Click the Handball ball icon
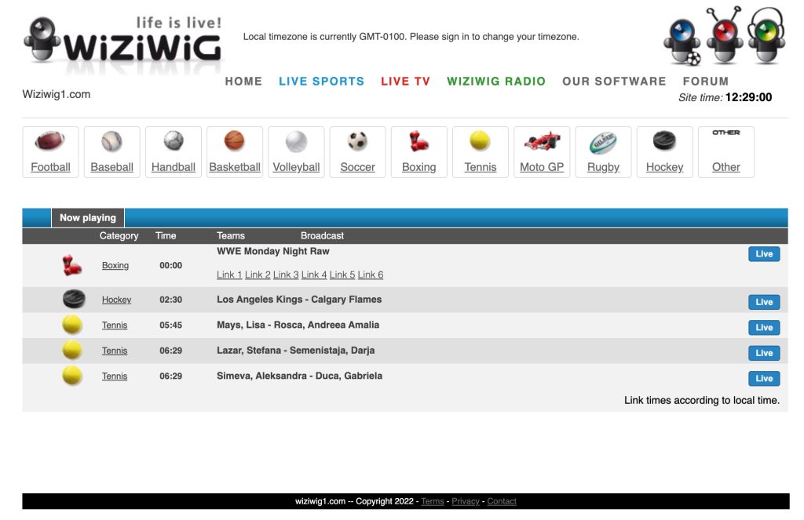The image size is (804, 520). 174,140
